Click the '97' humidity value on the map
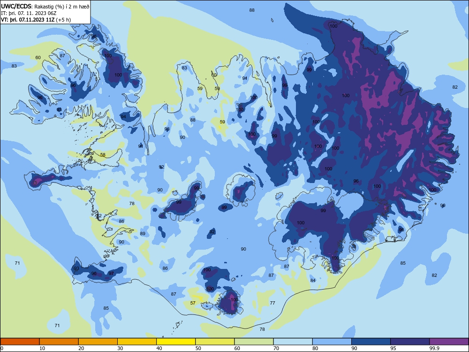Screen dimensions: 469x352 tap(111, 273)
